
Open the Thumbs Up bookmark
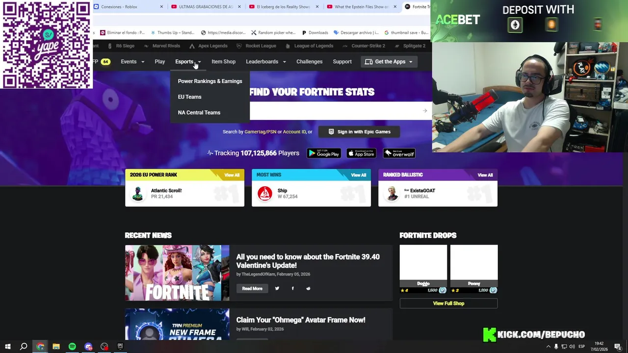pyautogui.click(x=172, y=33)
